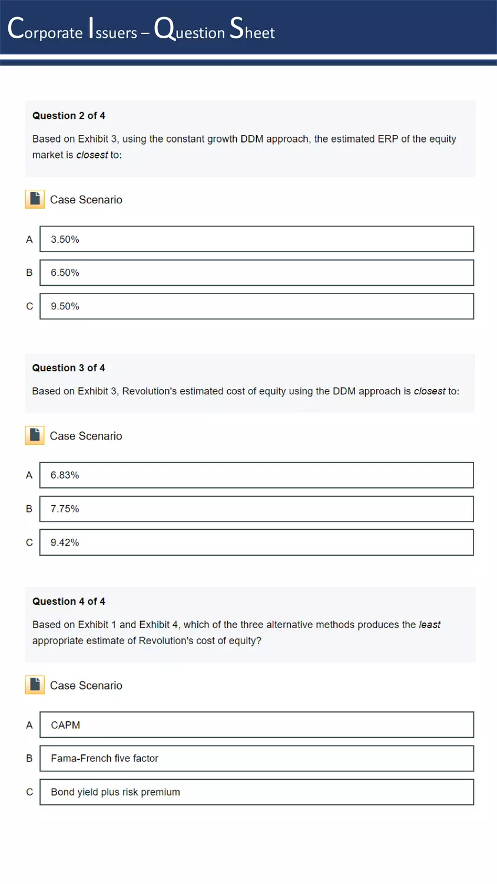Click the letter C label beside 9.42%

tap(29, 542)
